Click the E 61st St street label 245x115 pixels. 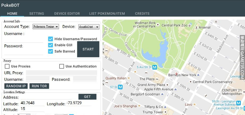194,67
